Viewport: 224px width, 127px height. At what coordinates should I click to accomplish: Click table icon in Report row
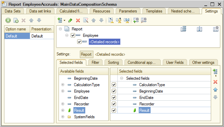click(199, 29)
